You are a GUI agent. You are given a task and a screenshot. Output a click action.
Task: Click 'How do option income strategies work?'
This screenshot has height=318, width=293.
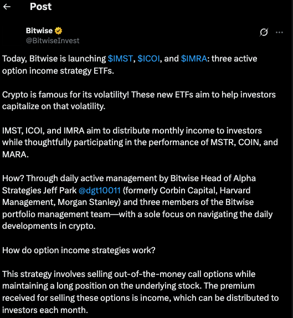[79, 250]
